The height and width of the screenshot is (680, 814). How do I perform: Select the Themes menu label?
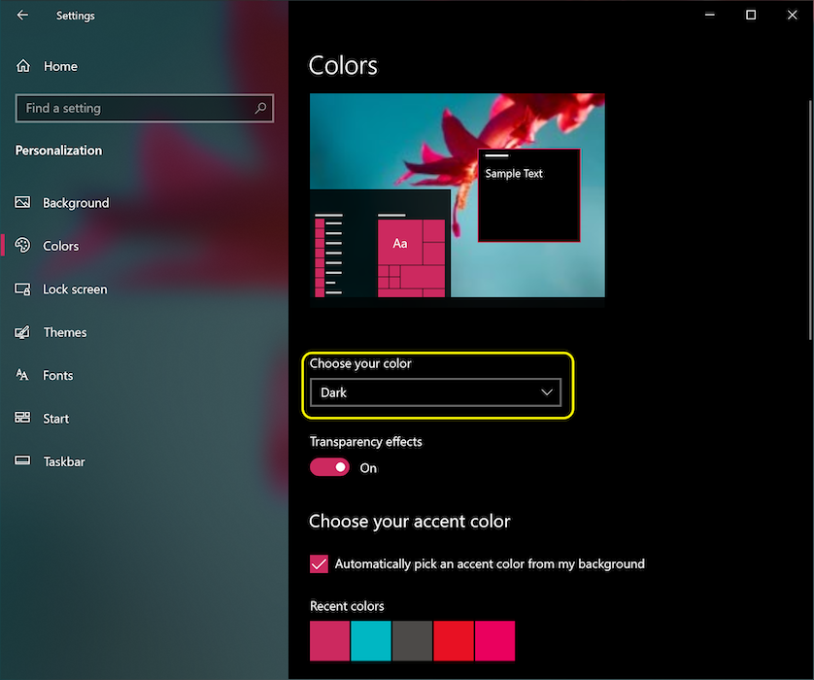(65, 332)
